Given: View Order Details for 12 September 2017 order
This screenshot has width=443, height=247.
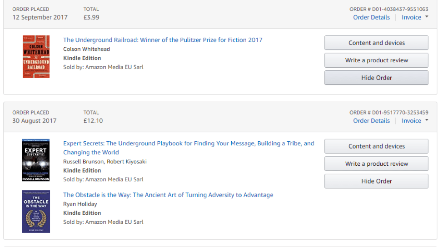Looking at the screenshot, I should (371, 17).
